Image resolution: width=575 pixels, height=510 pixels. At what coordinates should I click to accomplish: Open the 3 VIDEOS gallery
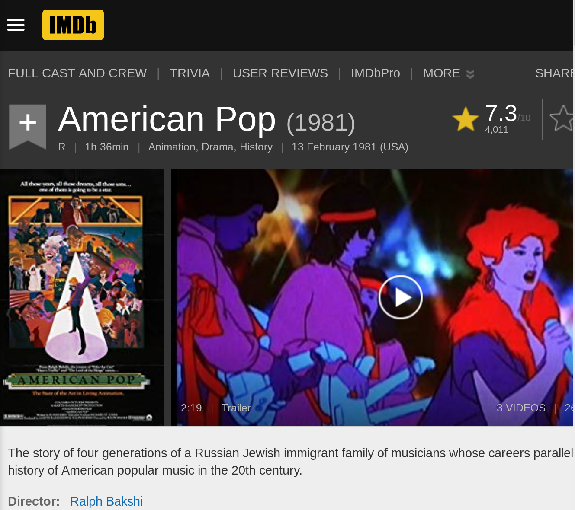[521, 408]
